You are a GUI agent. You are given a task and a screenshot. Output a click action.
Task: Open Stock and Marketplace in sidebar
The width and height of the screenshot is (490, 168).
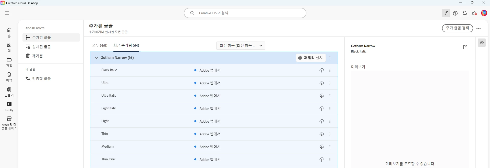tap(9, 123)
